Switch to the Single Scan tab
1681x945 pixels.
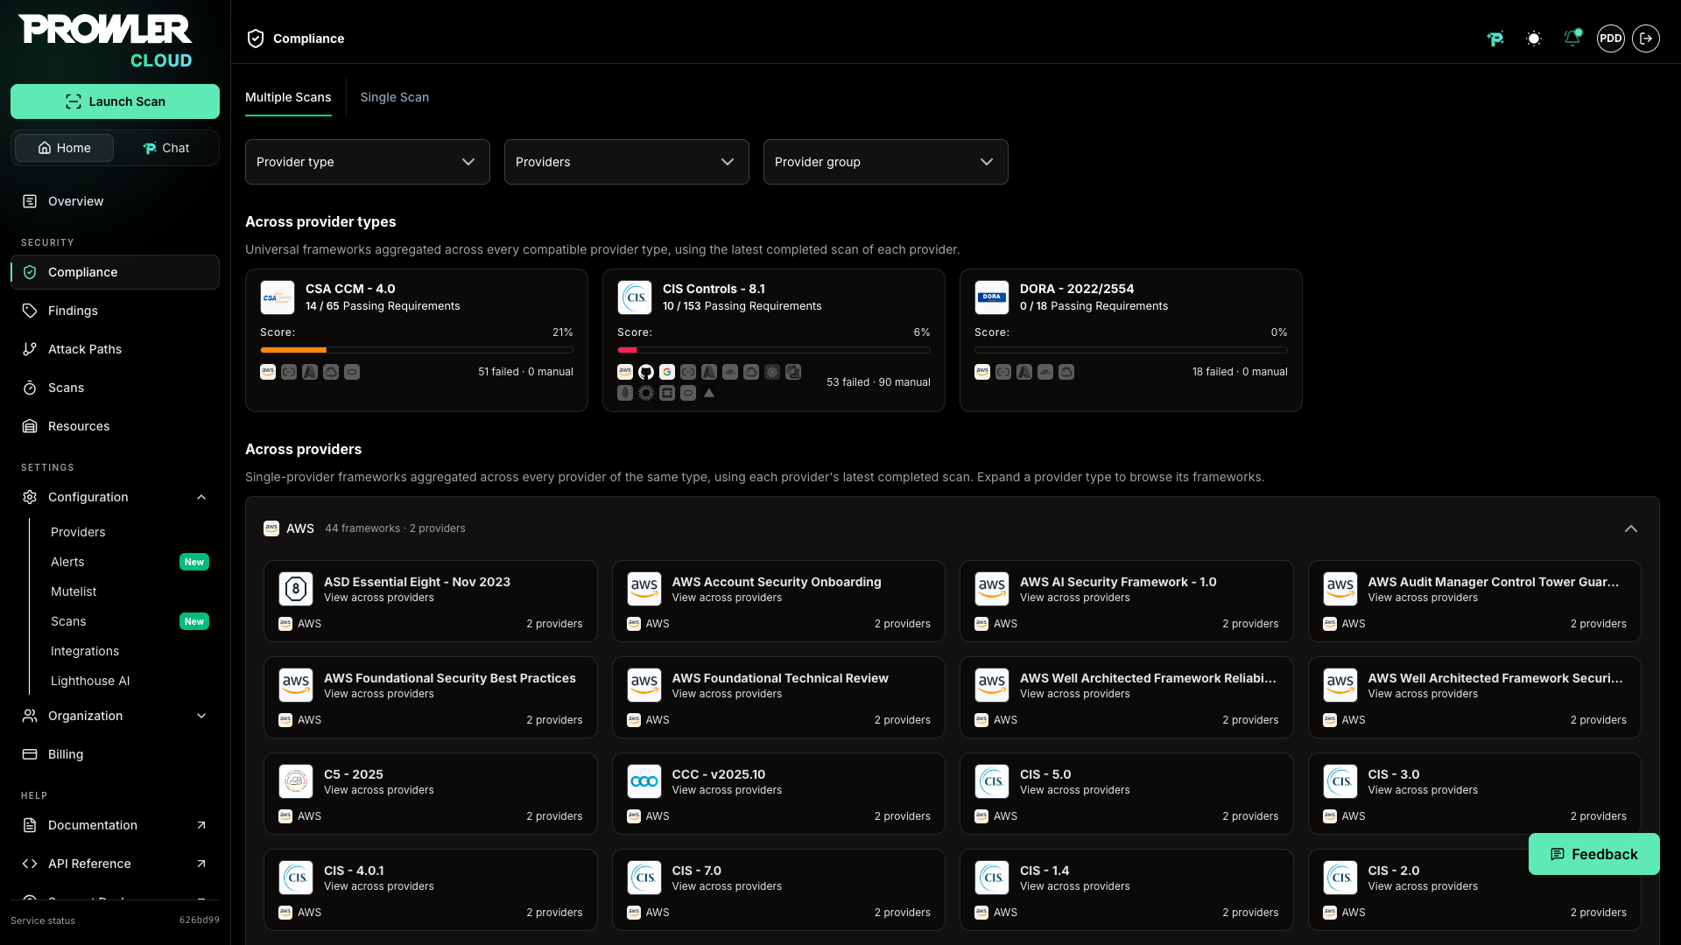click(x=395, y=97)
